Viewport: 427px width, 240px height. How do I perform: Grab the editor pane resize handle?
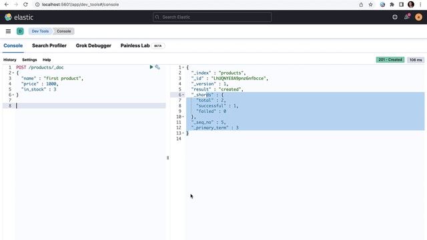tap(167, 158)
